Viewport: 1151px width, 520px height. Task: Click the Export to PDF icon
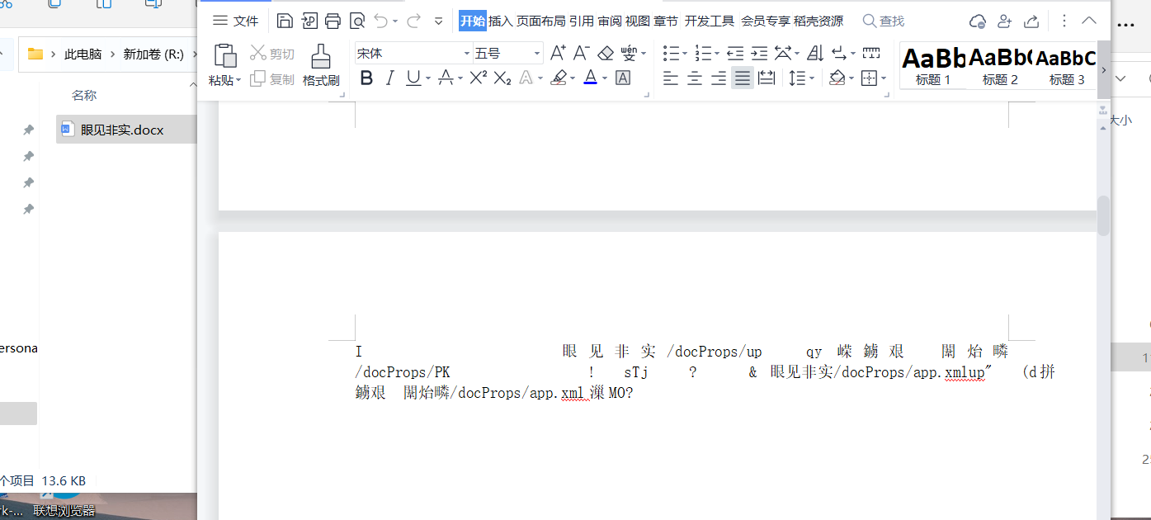309,21
